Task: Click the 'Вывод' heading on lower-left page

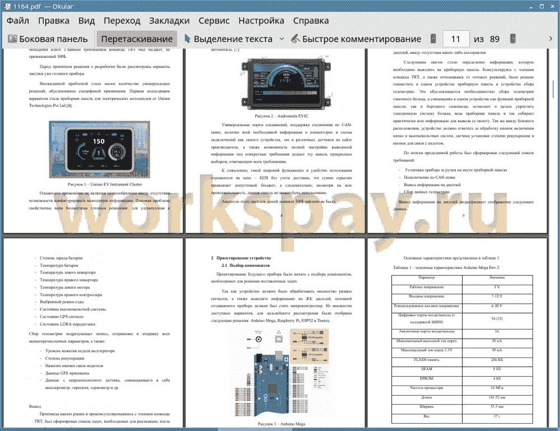Action: point(35,407)
